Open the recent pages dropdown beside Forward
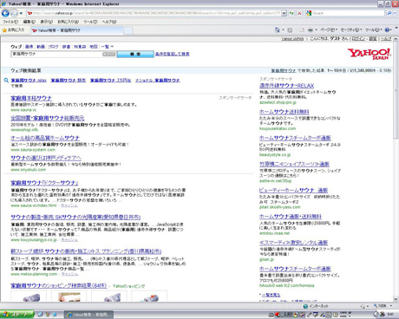 click(21, 13)
